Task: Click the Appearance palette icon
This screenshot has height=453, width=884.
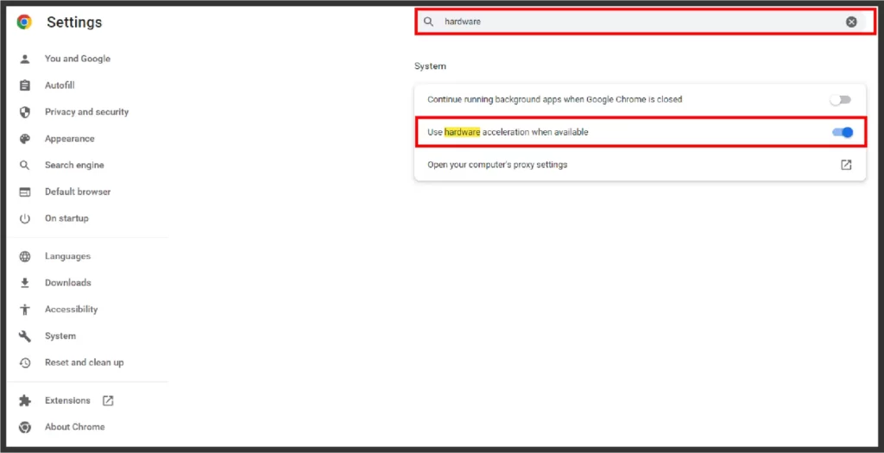Action: coord(25,139)
